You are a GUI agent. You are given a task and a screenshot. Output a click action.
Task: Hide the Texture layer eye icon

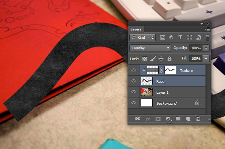point(133,70)
